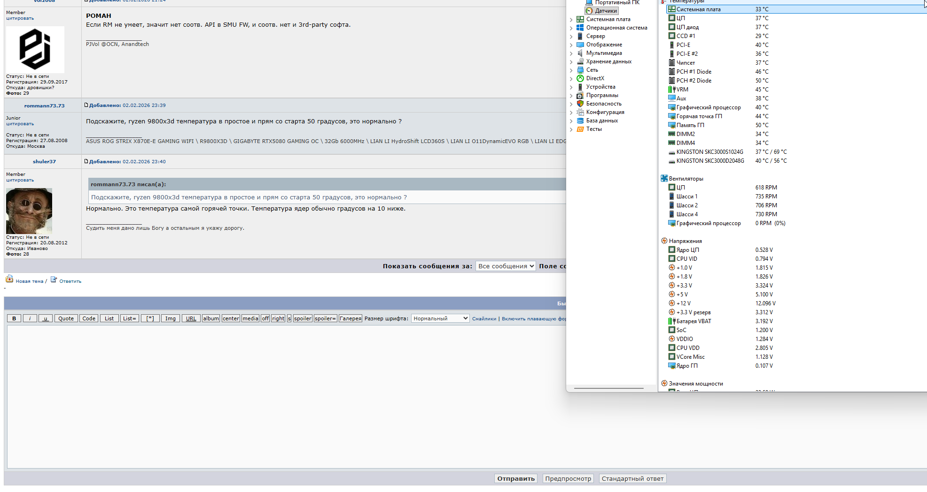Image resolution: width=927 pixels, height=492 pixels.
Task: Click the Конфигурация gear icon
Action: click(580, 112)
